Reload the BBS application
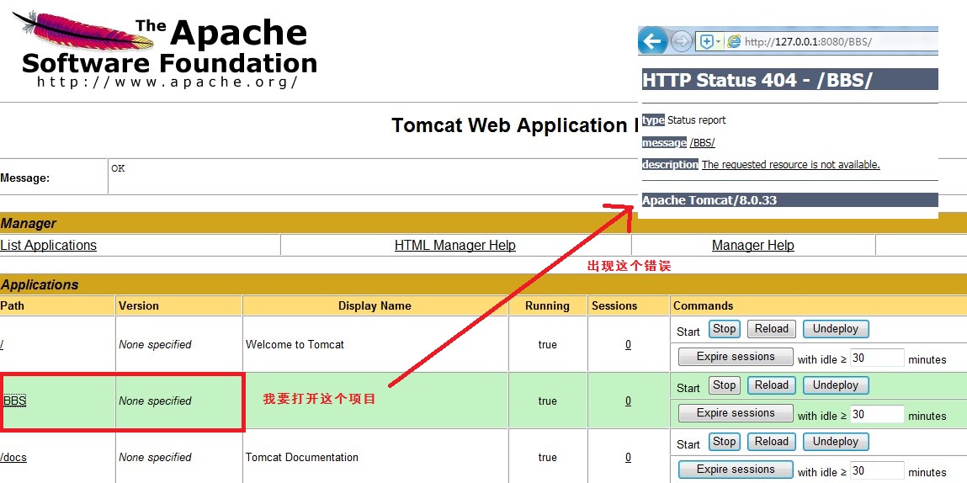The image size is (967, 483). pos(772,385)
